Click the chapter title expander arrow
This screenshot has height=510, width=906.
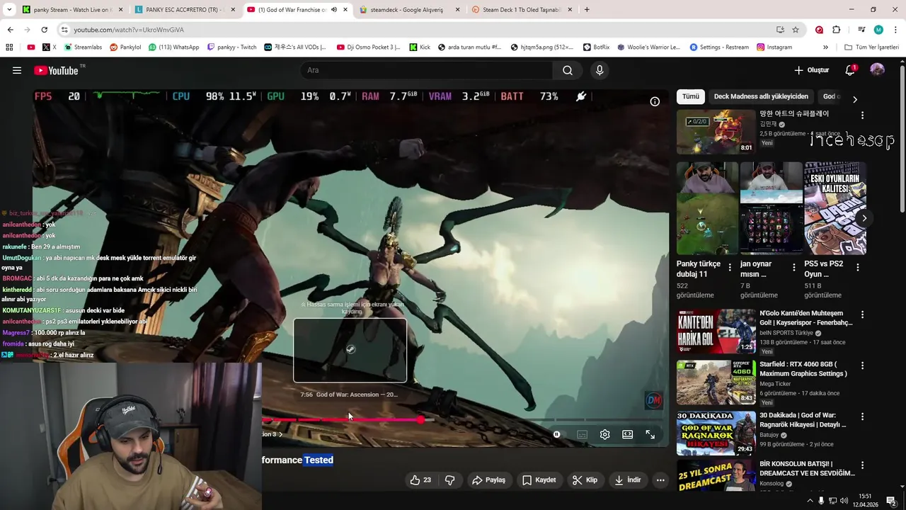pos(281,434)
